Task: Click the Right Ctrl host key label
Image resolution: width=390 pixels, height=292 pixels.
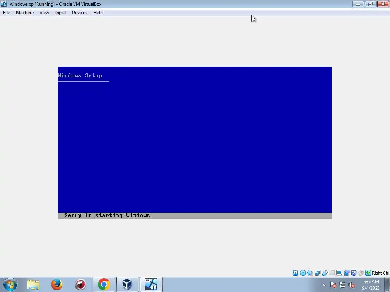Action: 380,273
